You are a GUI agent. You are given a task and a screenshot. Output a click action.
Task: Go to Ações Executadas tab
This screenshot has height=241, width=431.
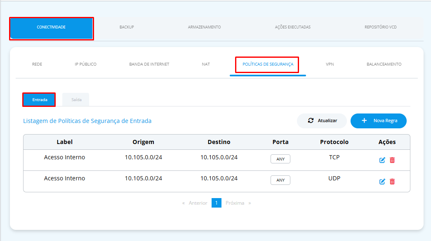[293, 27]
